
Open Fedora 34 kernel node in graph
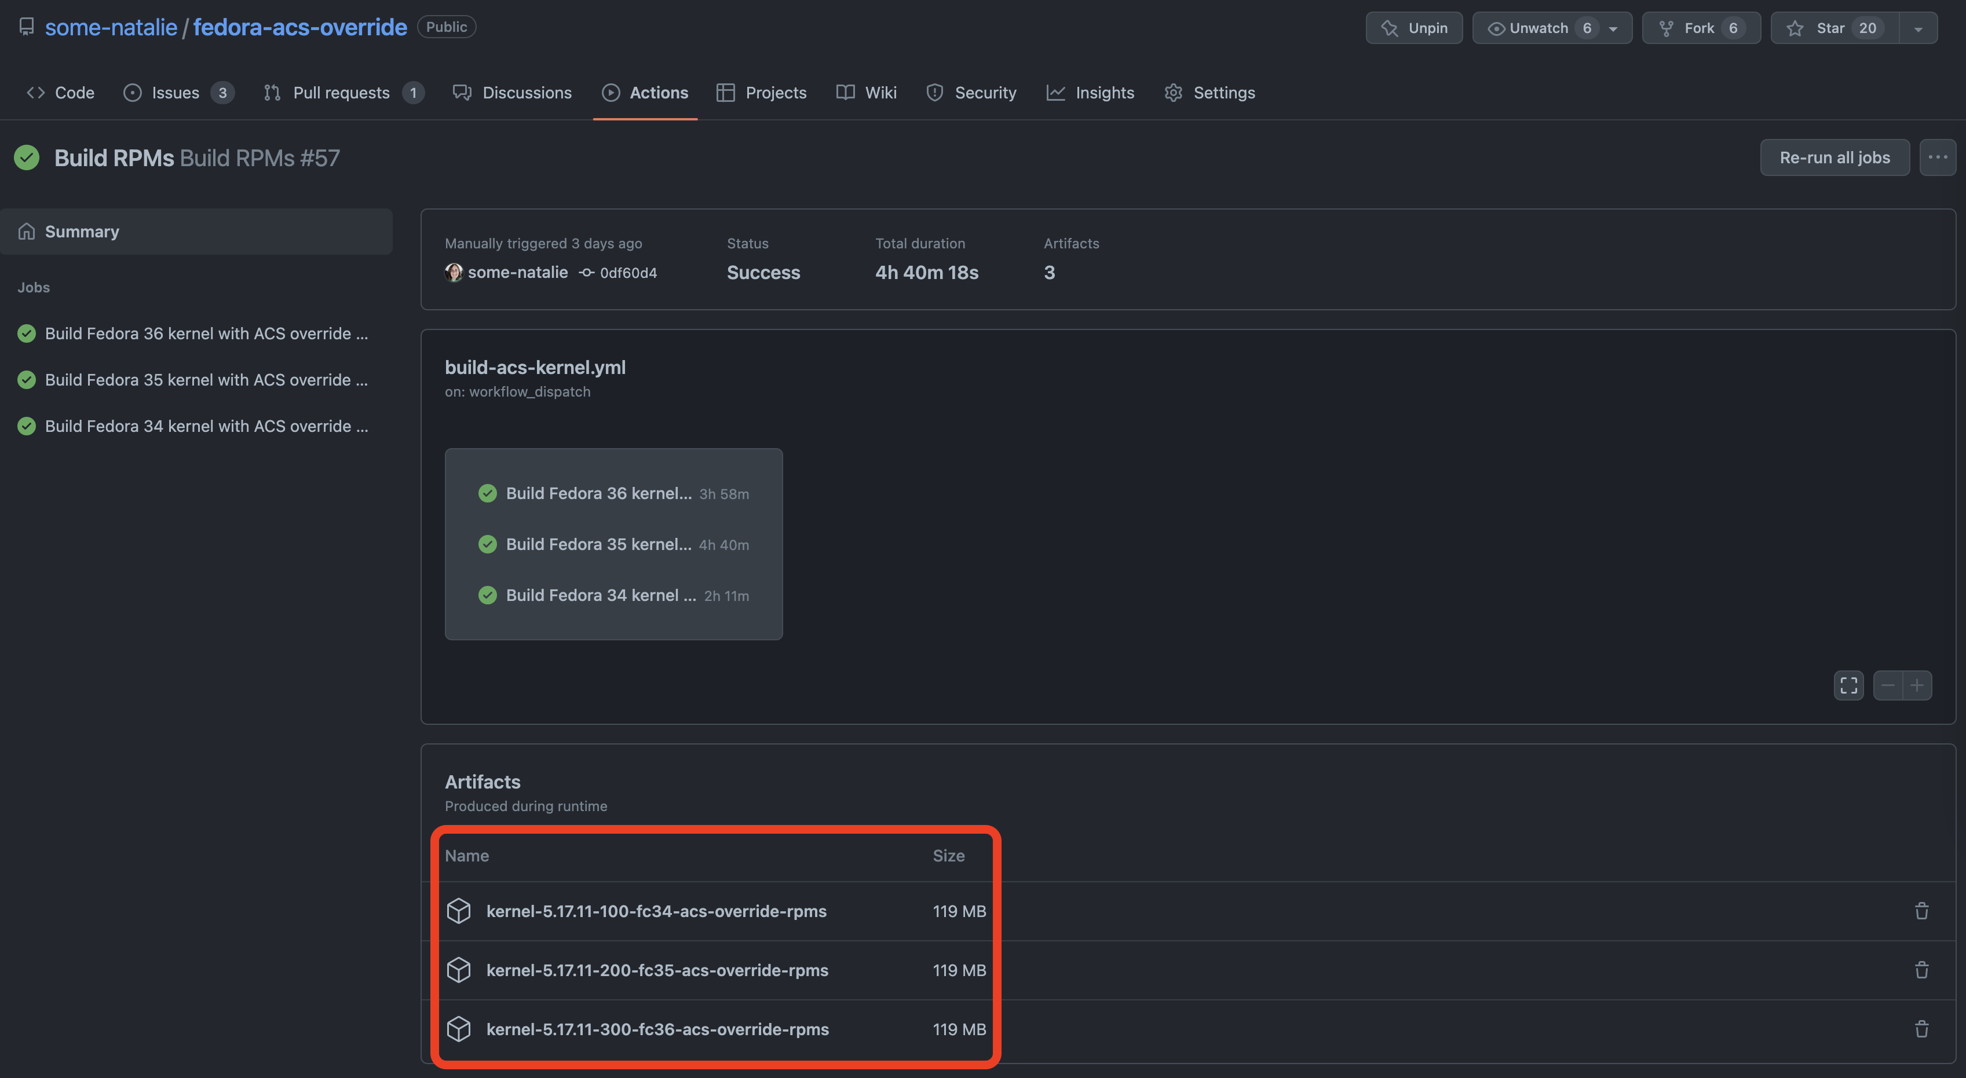tap(601, 595)
